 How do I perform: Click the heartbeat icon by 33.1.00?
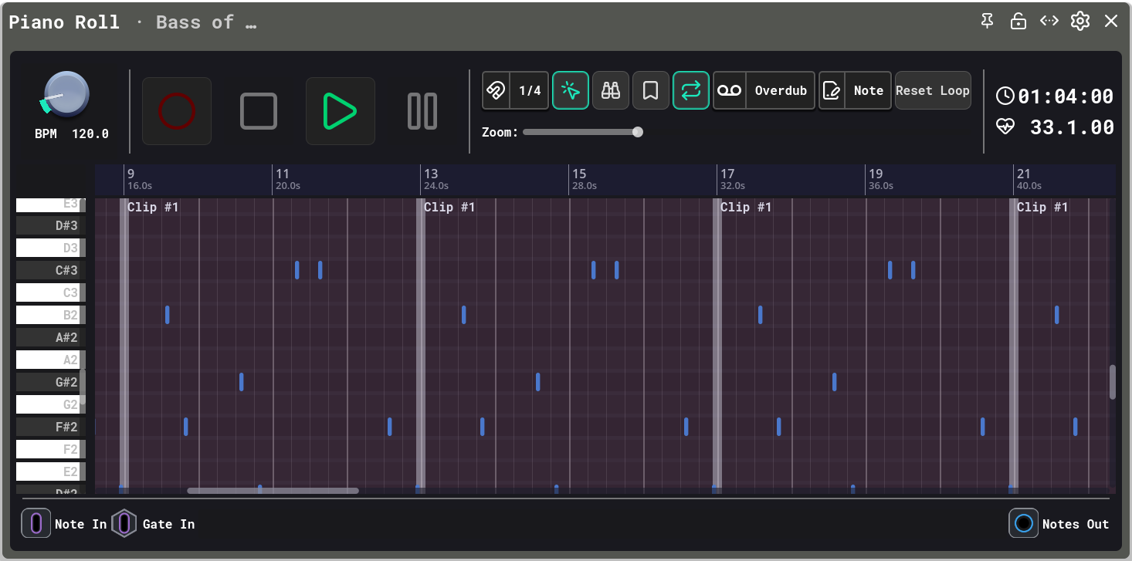click(x=1005, y=127)
